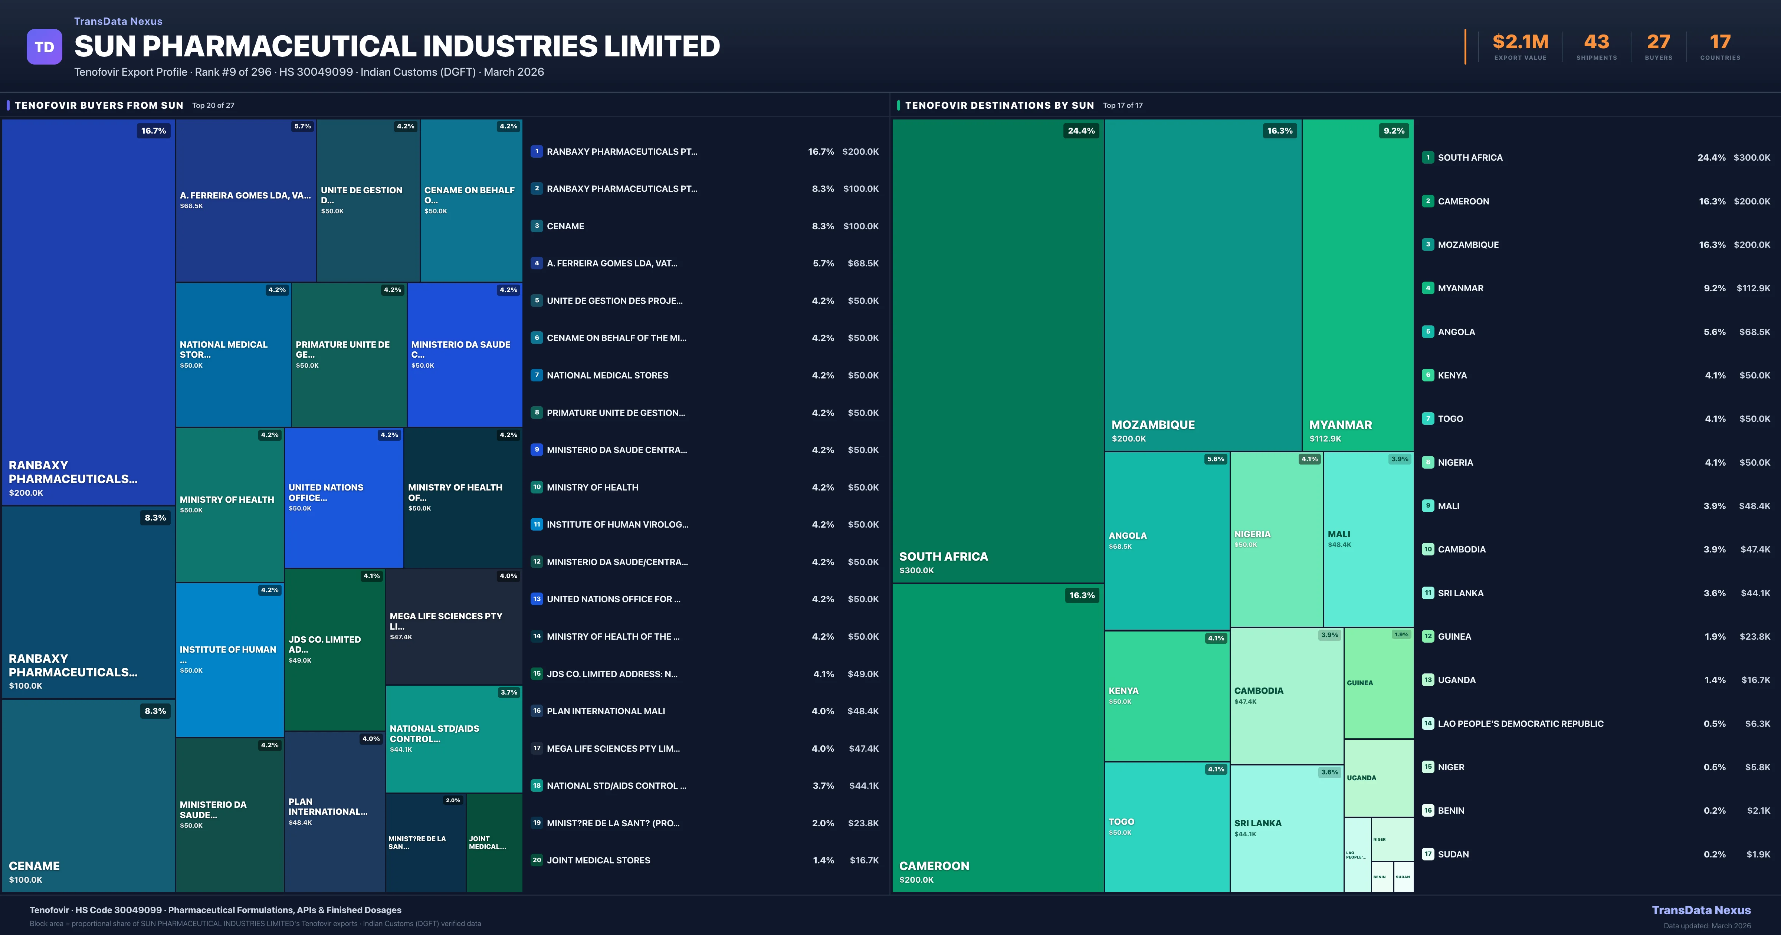Click rank 1 badge beside Ranbaxy Pharmaceuticals
This screenshot has height=935, width=1781.
[537, 151]
